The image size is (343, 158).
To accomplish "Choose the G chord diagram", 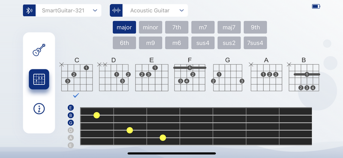I will [228, 75].
